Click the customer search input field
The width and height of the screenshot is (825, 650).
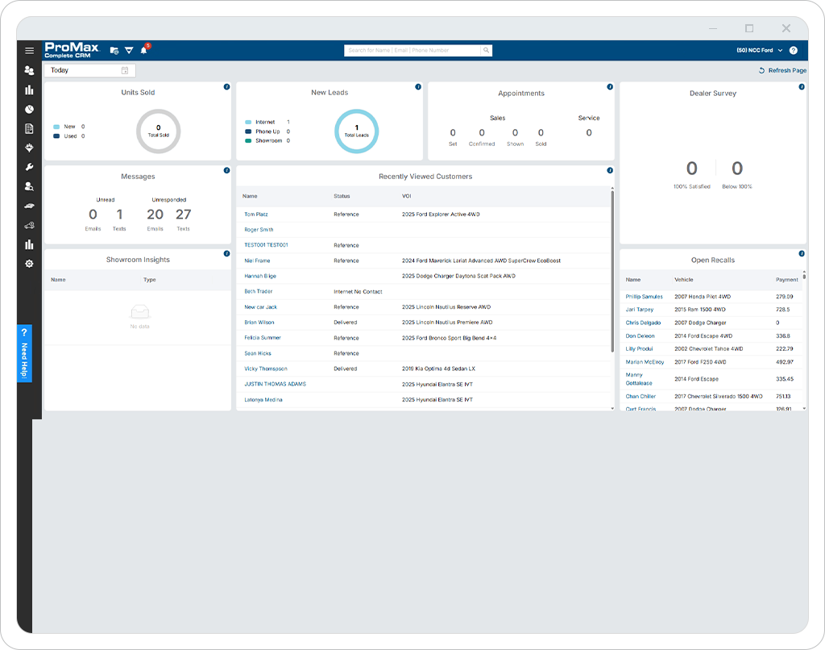pyautogui.click(x=412, y=51)
